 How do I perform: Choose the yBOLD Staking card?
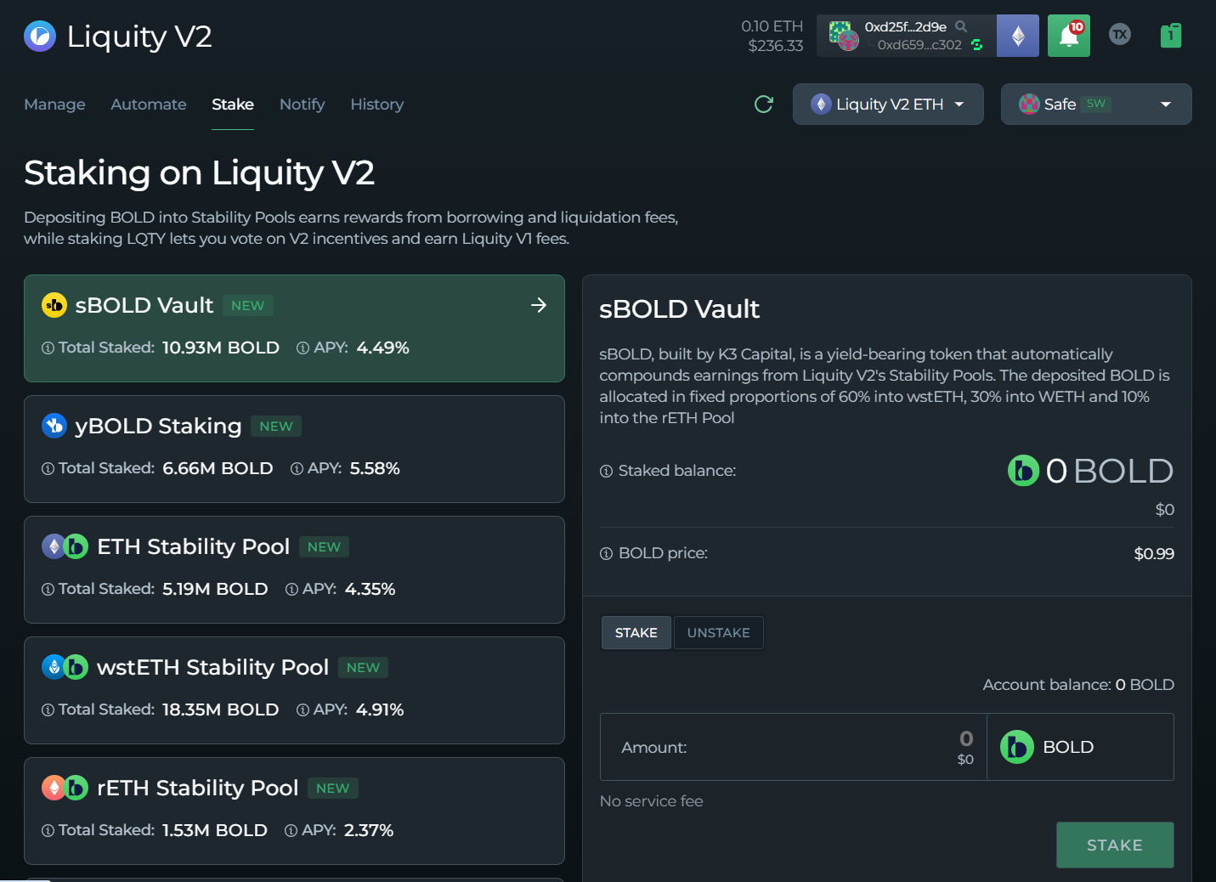294,449
